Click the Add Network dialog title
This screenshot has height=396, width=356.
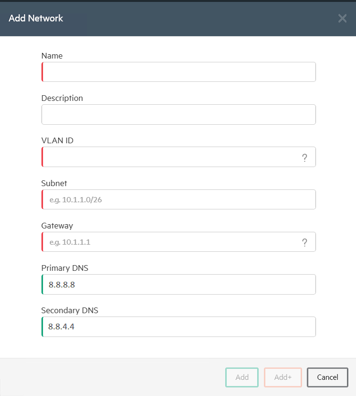tap(35, 18)
